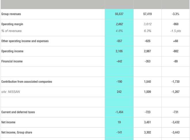
Task: Select the italic 2,662 operating margin value
Action: pos(119,24)
